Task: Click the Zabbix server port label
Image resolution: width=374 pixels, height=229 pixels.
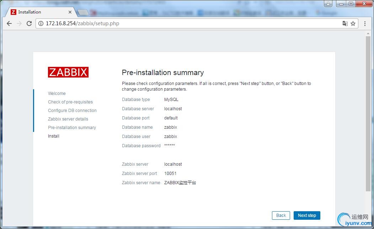Action: coord(139,174)
